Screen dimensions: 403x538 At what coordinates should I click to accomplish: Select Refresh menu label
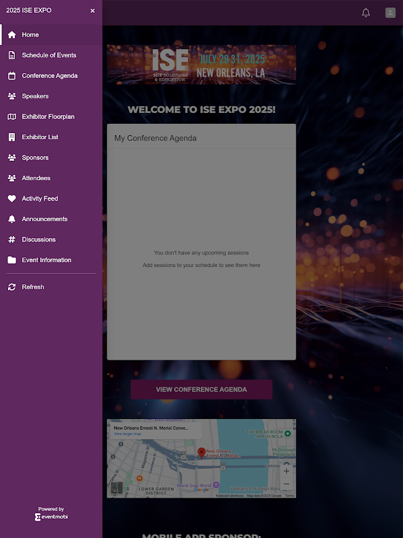tap(33, 287)
